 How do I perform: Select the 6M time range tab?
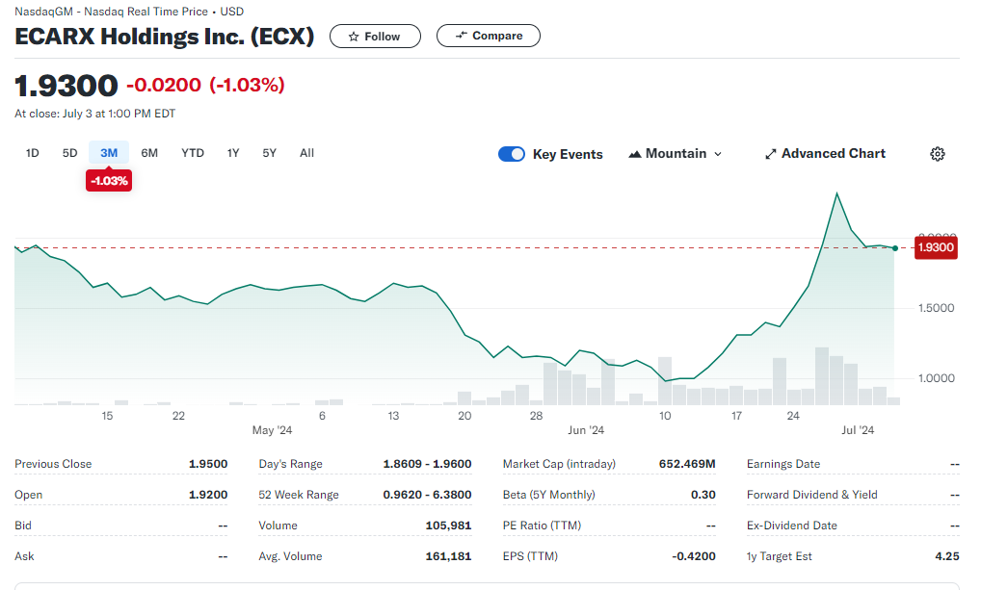tap(149, 153)
